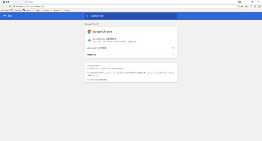The width and height of the screenshot is (262, 141).
Task: Click the version number text 62.0.3202.94
Action: pyautogui.click(x=108, y=42)
